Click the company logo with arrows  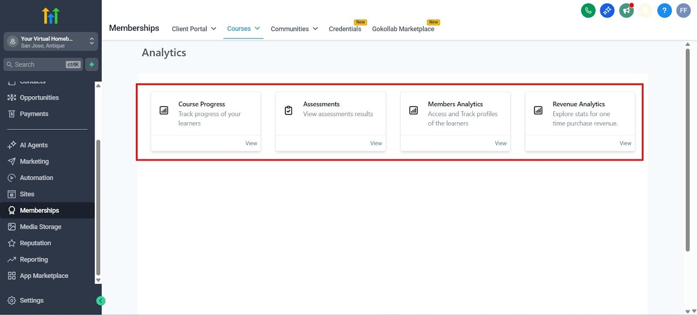click(x=51, y=16)
